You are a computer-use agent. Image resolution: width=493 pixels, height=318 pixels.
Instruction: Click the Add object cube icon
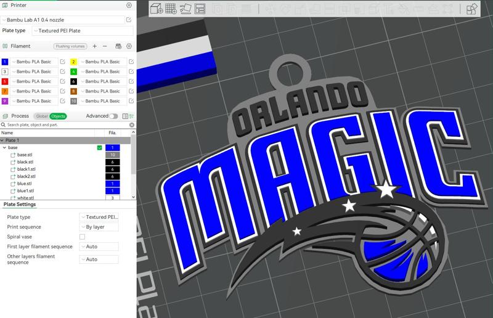click(x=157, y=9)
